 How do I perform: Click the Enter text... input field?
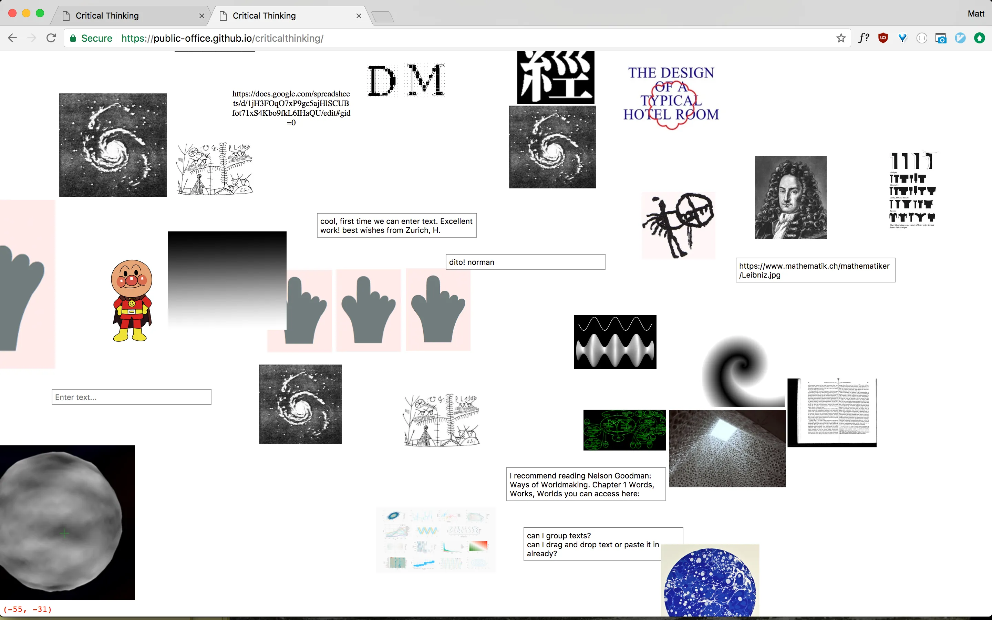click(x=131, y=397)
